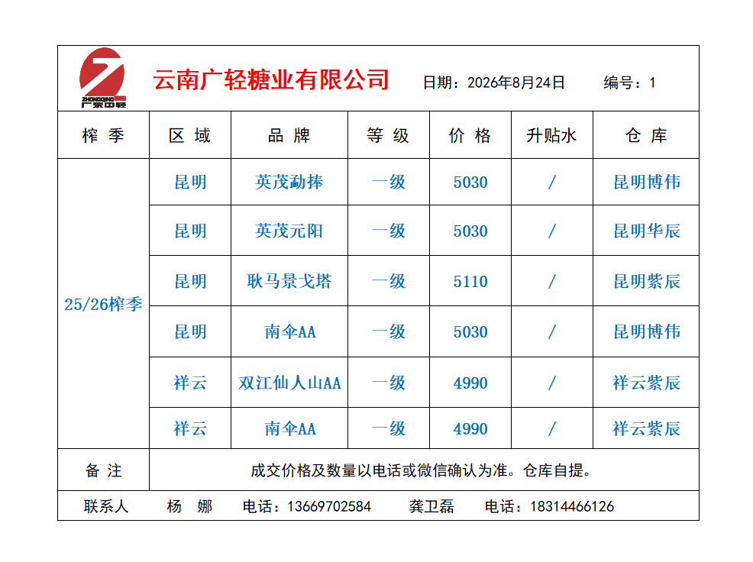Select the 25/26榨季 cell

tap(103, 304)
